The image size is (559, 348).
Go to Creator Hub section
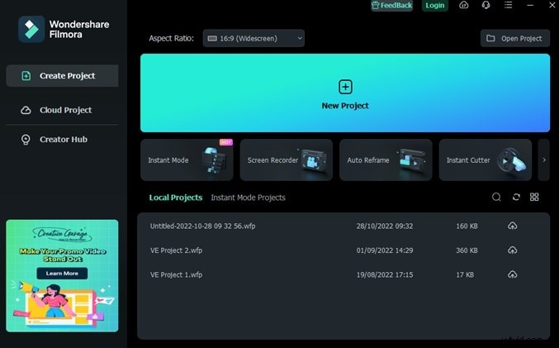tap(63, 139)
